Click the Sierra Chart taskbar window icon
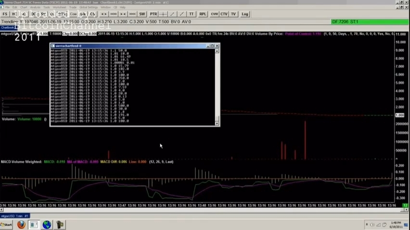This screenshot has width=410, height=230. click(34, 225)
